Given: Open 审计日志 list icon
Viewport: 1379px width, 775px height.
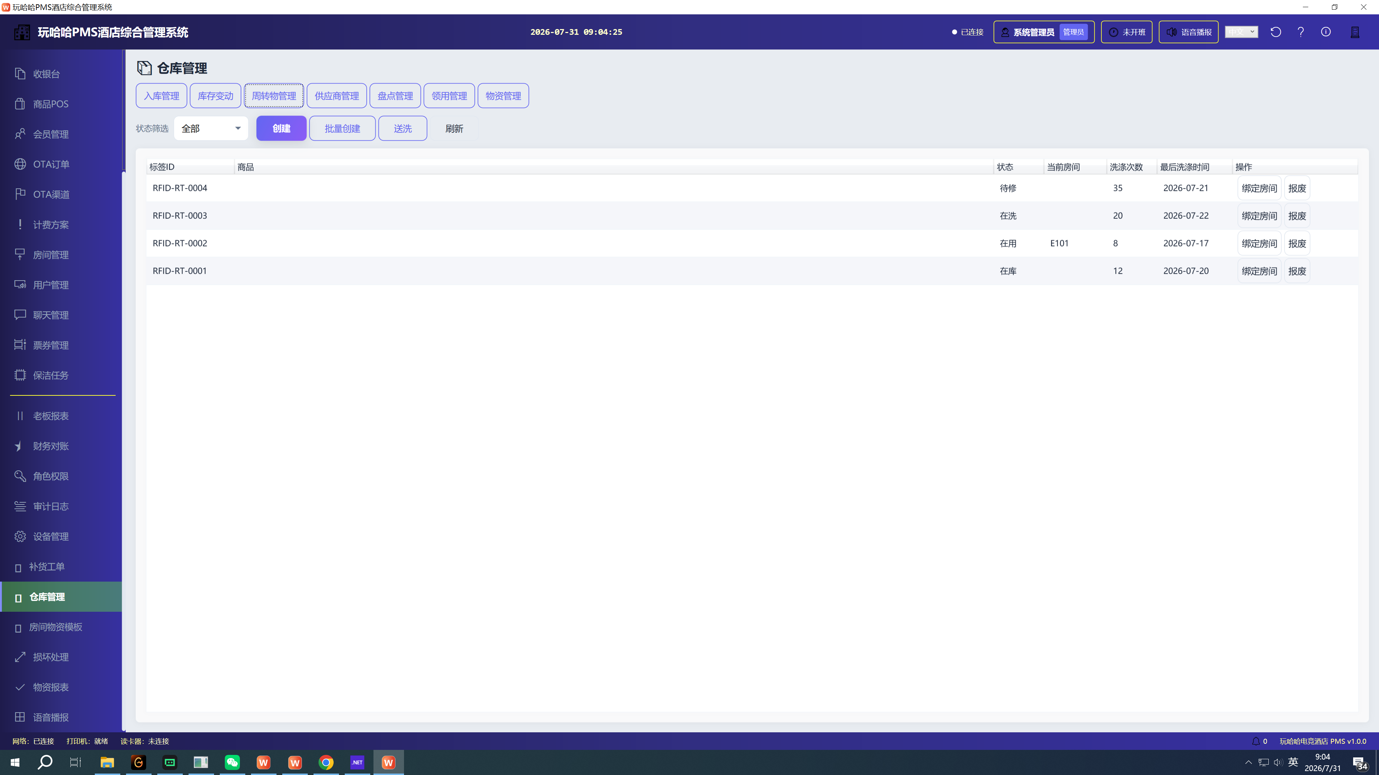Looking at the screenshot, I should [20, 506].
